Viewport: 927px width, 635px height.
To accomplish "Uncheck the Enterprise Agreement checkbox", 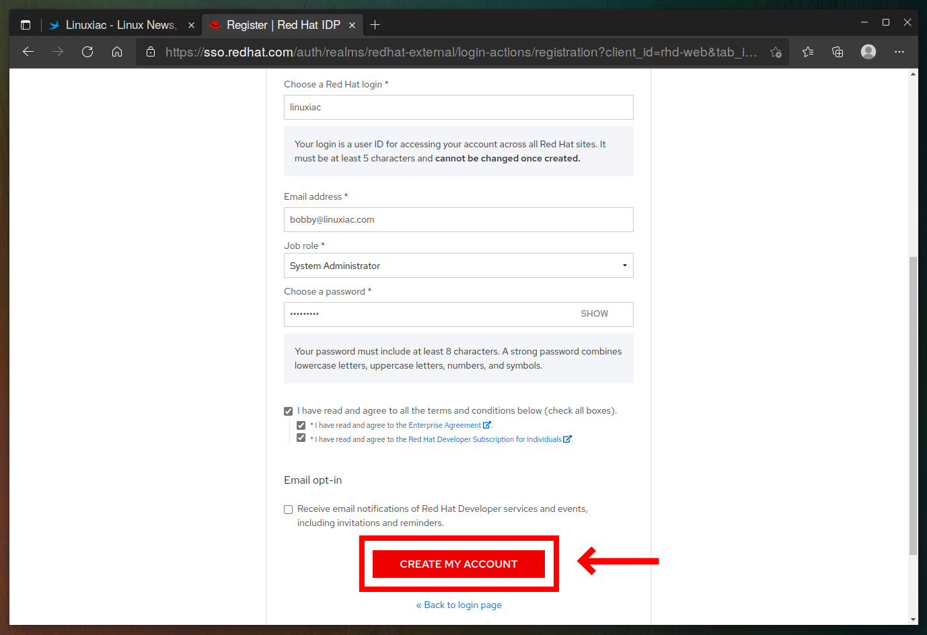I will pos(301,425).
